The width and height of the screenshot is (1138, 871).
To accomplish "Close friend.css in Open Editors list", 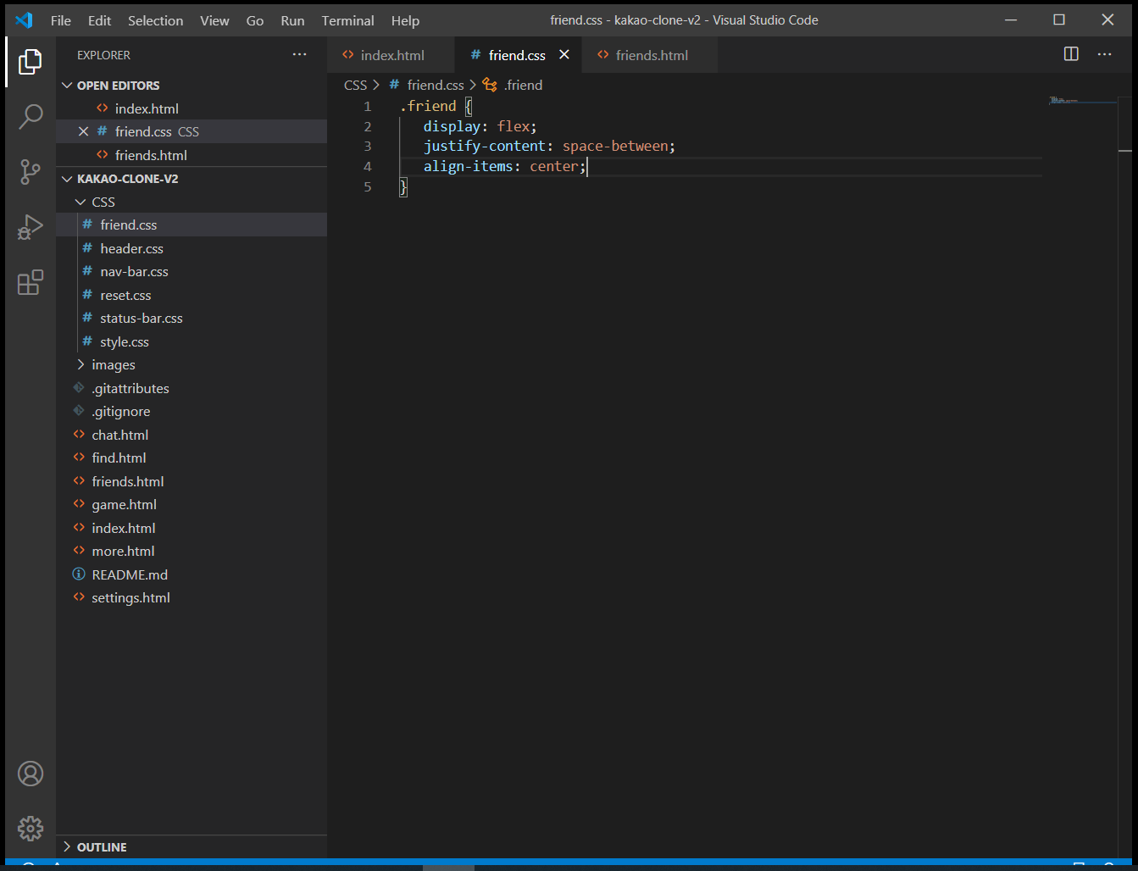I will click(83, 131).
